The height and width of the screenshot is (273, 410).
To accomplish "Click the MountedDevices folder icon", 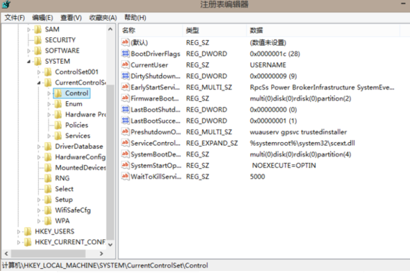I will pyautogui.click(x=48, y=168).
